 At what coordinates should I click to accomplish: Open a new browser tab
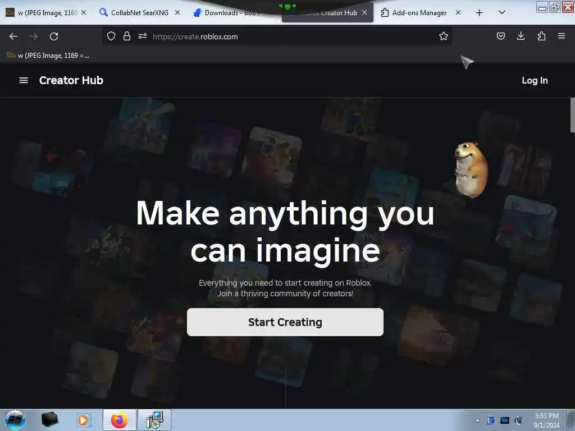point(479,13)
